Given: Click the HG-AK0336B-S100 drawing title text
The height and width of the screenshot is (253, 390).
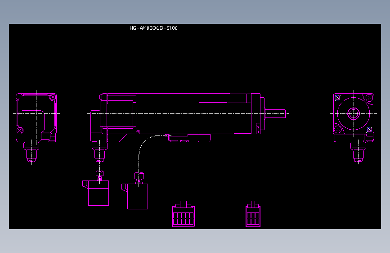Looking at the screenshot, I should click(x=153, y=28).
